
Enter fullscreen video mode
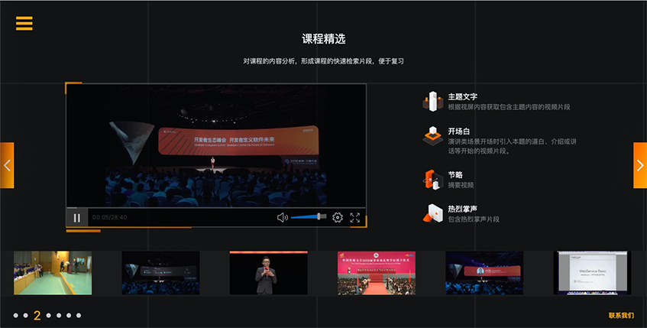point(355,218)
